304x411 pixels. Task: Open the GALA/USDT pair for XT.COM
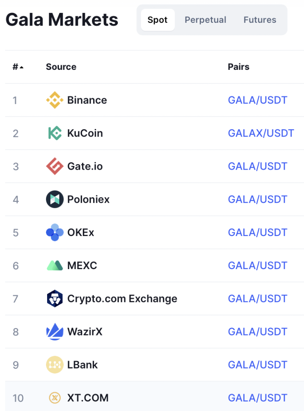click(258, 398)
